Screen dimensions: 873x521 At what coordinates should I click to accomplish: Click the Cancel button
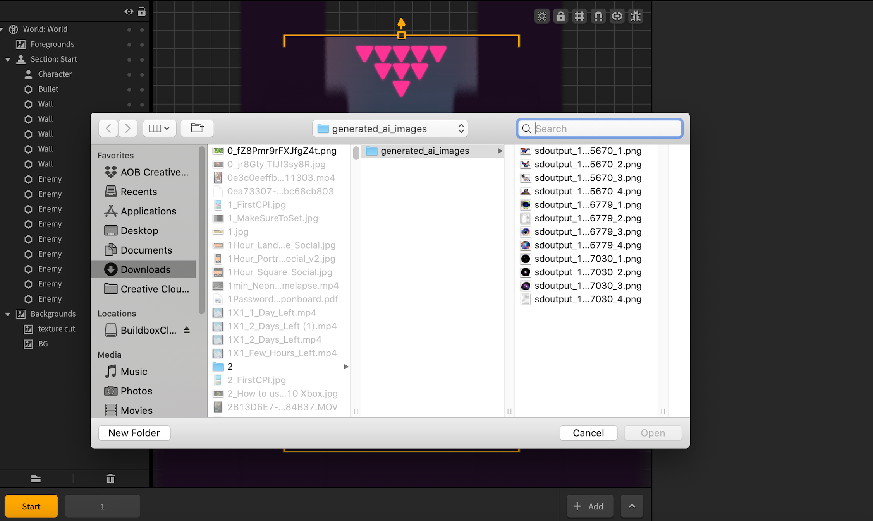(x=588, y=433)
